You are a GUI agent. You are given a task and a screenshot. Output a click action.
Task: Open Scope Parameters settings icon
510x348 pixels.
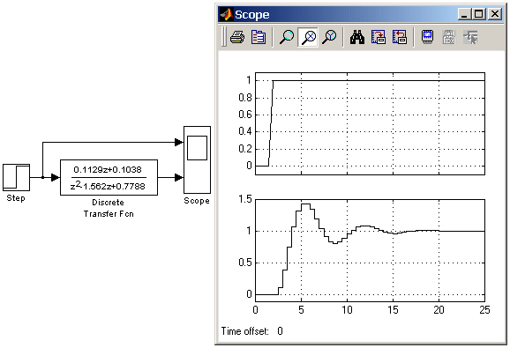(x=259, y=37)
